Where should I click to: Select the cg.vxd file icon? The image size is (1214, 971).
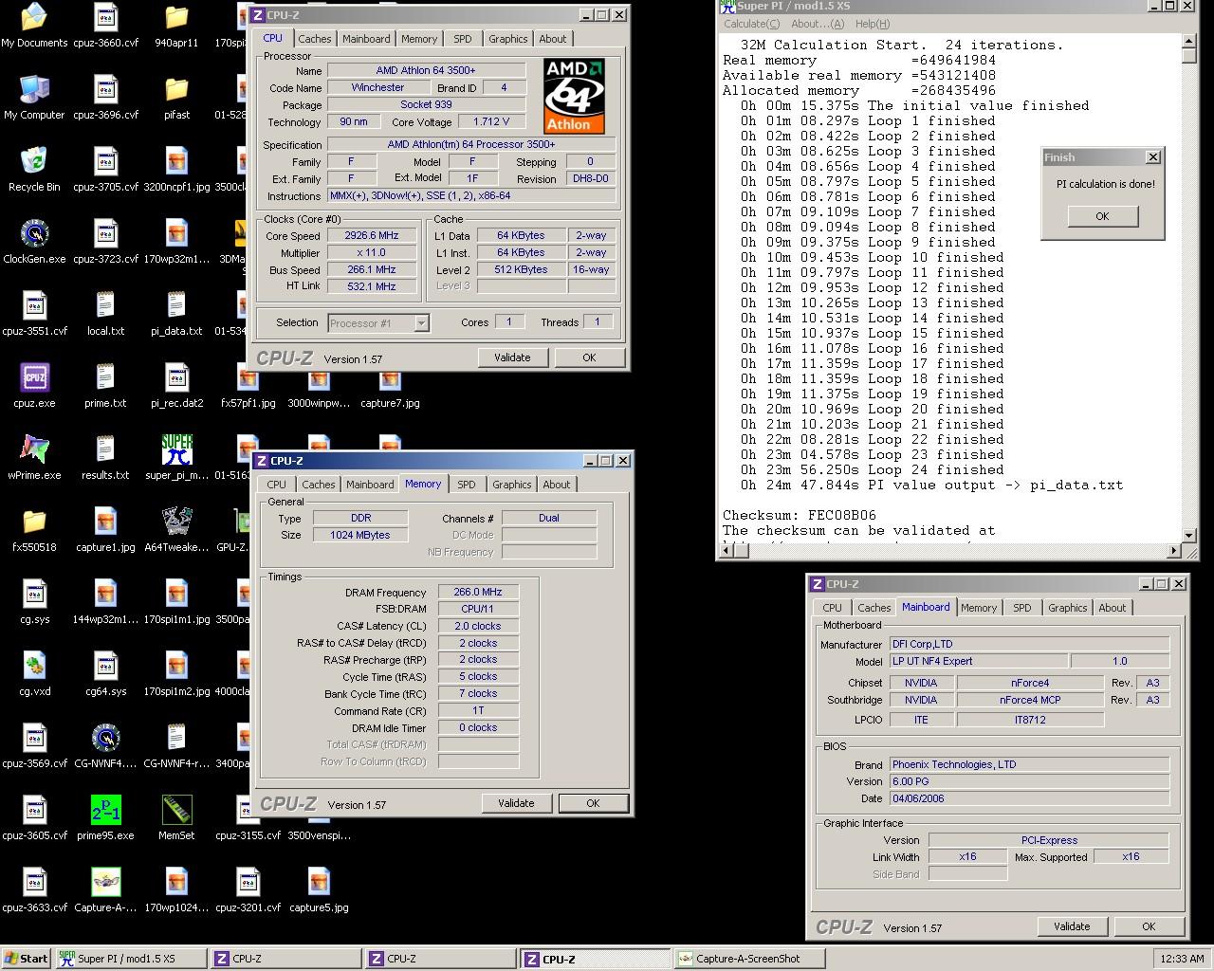34,674
